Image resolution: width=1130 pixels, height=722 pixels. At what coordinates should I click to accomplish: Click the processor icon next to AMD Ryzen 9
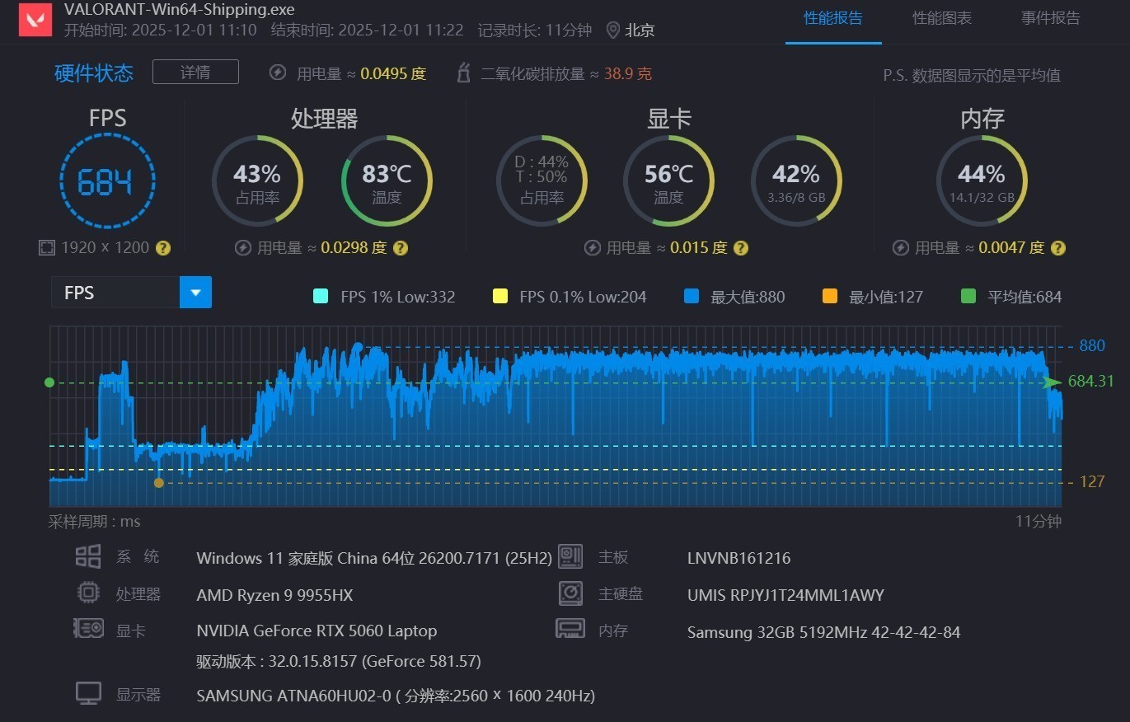click(88, 593)
